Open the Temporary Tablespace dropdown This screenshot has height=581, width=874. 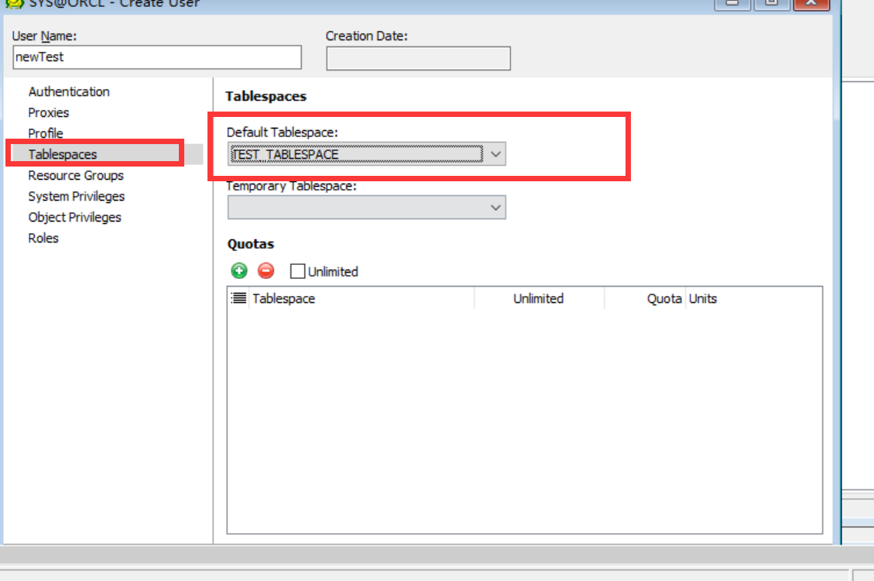pyautogui.click(x=367, y=208)
